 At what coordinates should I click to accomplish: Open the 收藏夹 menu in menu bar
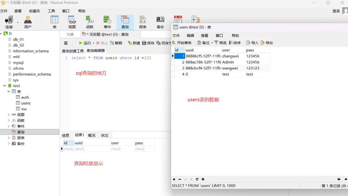pyautogui.click(x=34, y=11)
